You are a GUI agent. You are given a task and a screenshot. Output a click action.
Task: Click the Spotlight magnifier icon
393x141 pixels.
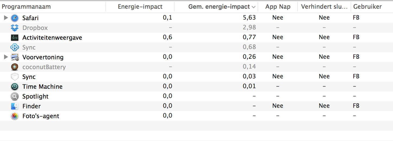click(x=15, y=97)
